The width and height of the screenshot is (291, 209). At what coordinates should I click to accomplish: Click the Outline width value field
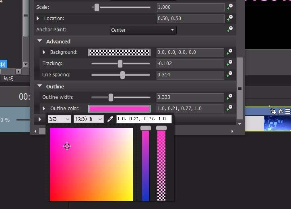click(190, 97)
